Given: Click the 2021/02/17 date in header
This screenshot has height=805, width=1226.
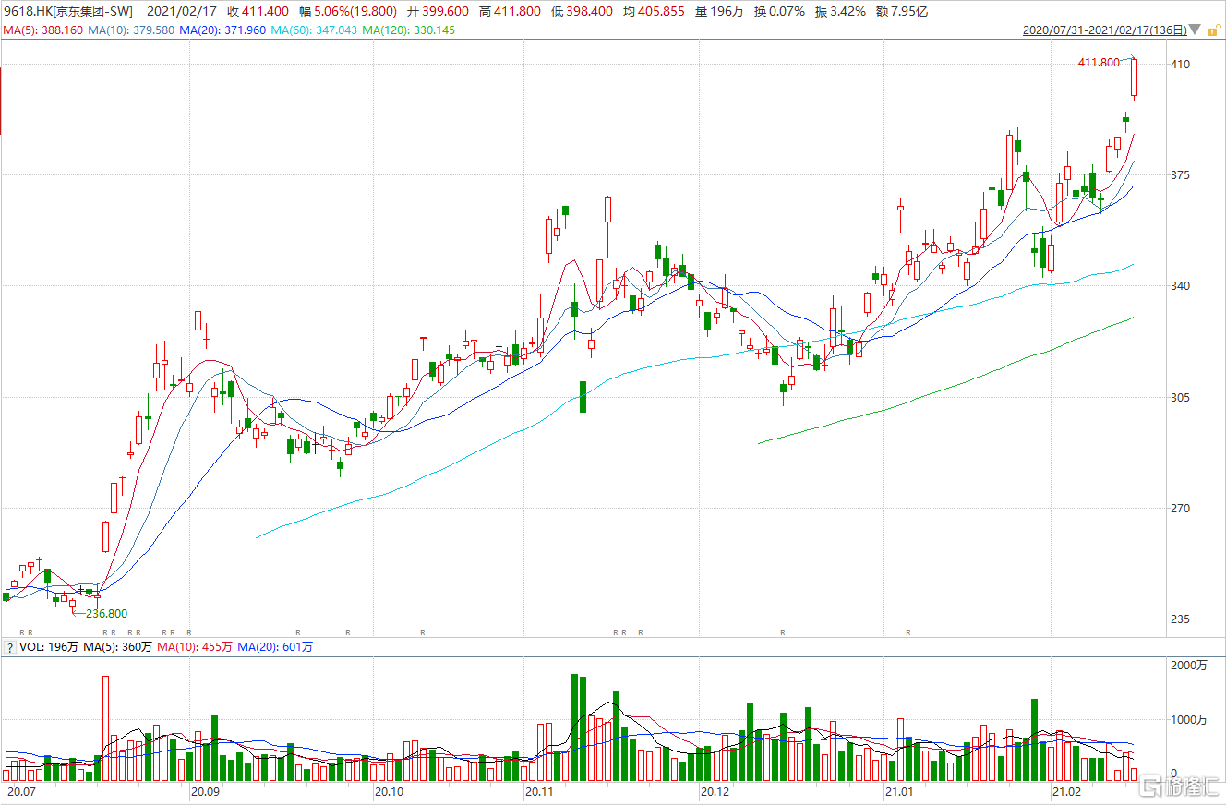Looking at the screenshot, I should [x=181, y=11].
